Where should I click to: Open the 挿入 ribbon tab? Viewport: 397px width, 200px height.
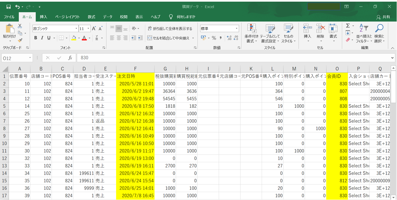pos(43,17)
